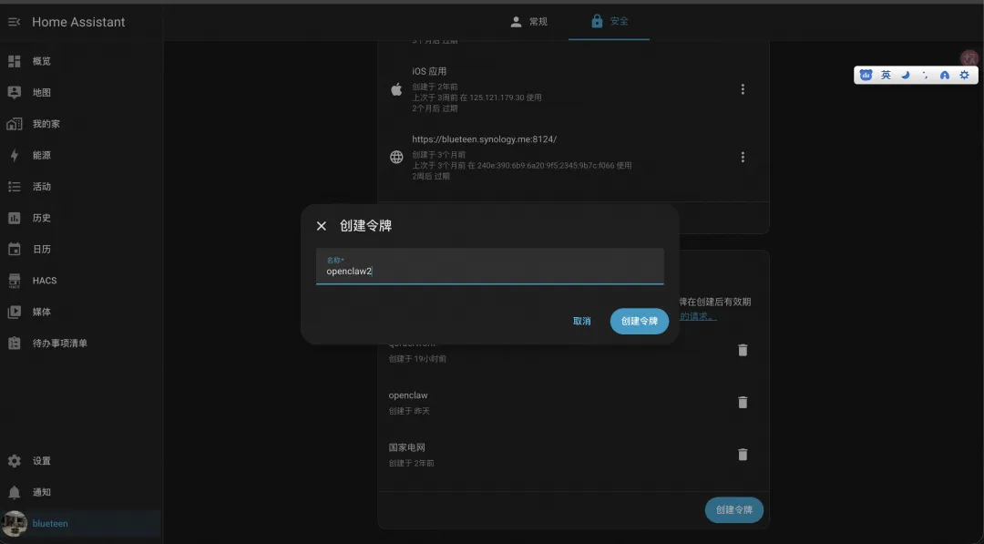Confirm with the dialog 创建令牌 button
Screen dimensions: 984x544
click(640, 322)
